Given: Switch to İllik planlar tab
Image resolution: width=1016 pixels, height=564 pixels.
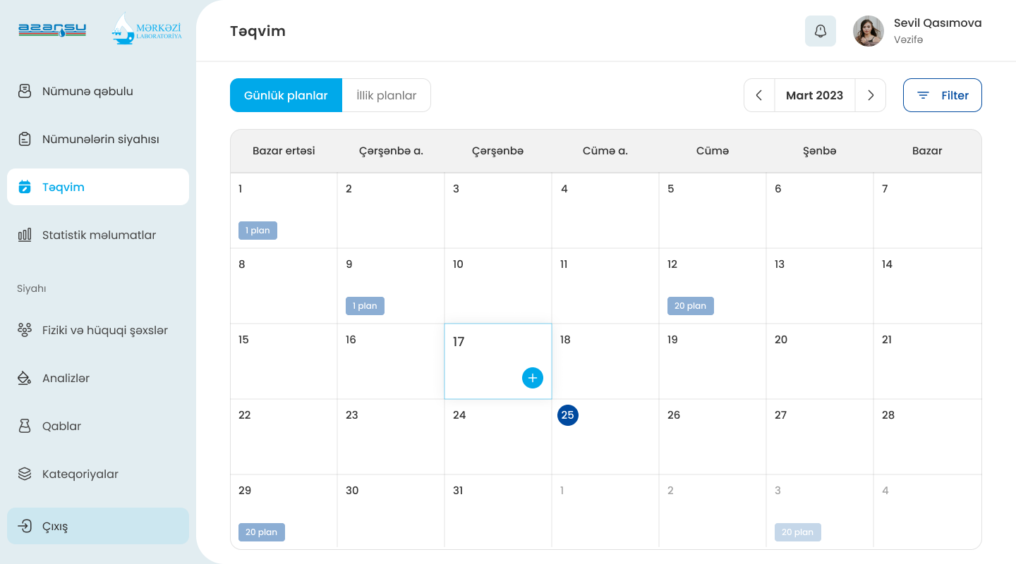Looking at the screenshot, I should (x=387, y=95).
